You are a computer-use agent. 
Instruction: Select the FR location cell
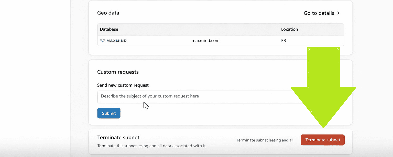coord(283,41)
